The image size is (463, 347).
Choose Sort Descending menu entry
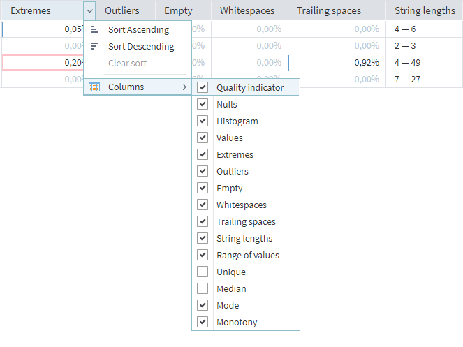138,46
